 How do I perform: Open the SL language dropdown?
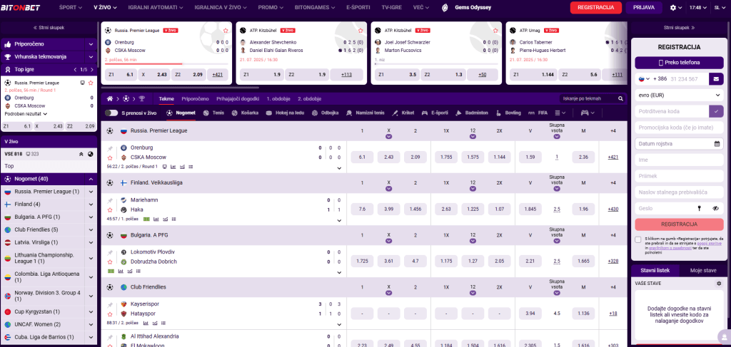click(720, 7)
